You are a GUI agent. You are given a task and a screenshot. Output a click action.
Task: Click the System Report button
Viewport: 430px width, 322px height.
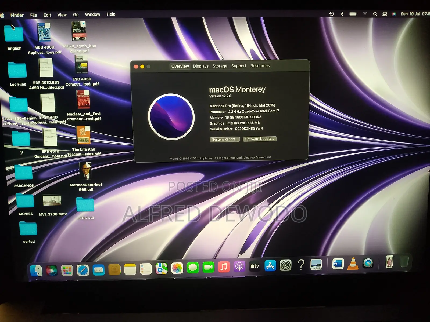(x=225, y=139)
